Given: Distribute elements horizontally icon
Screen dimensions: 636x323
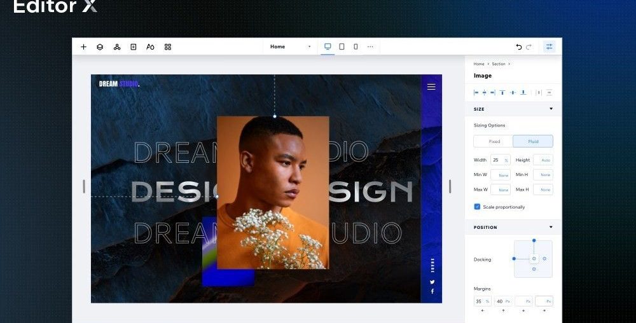Looking at the screenshot, I should (539, 93).
